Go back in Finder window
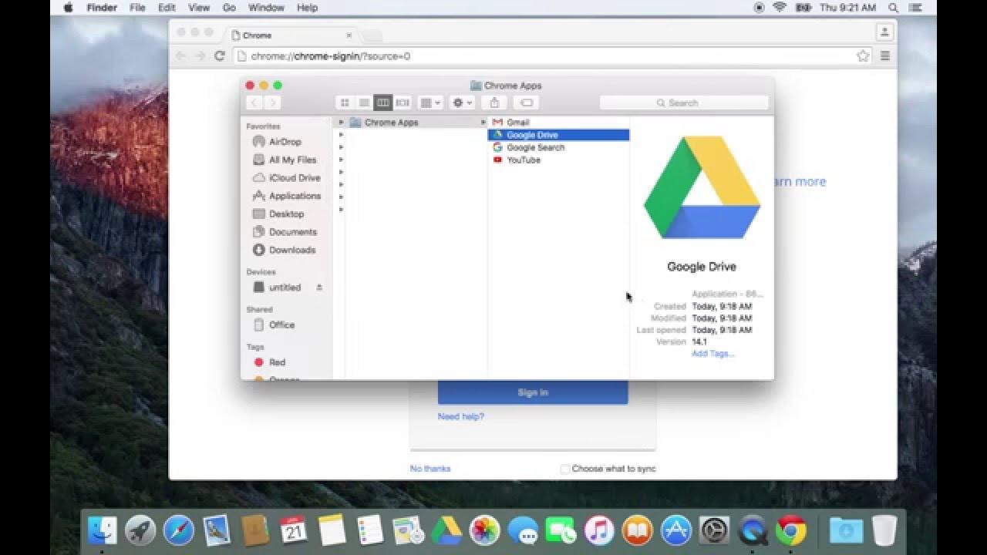This screenshot has width=987, height=555. pos(254,103)
